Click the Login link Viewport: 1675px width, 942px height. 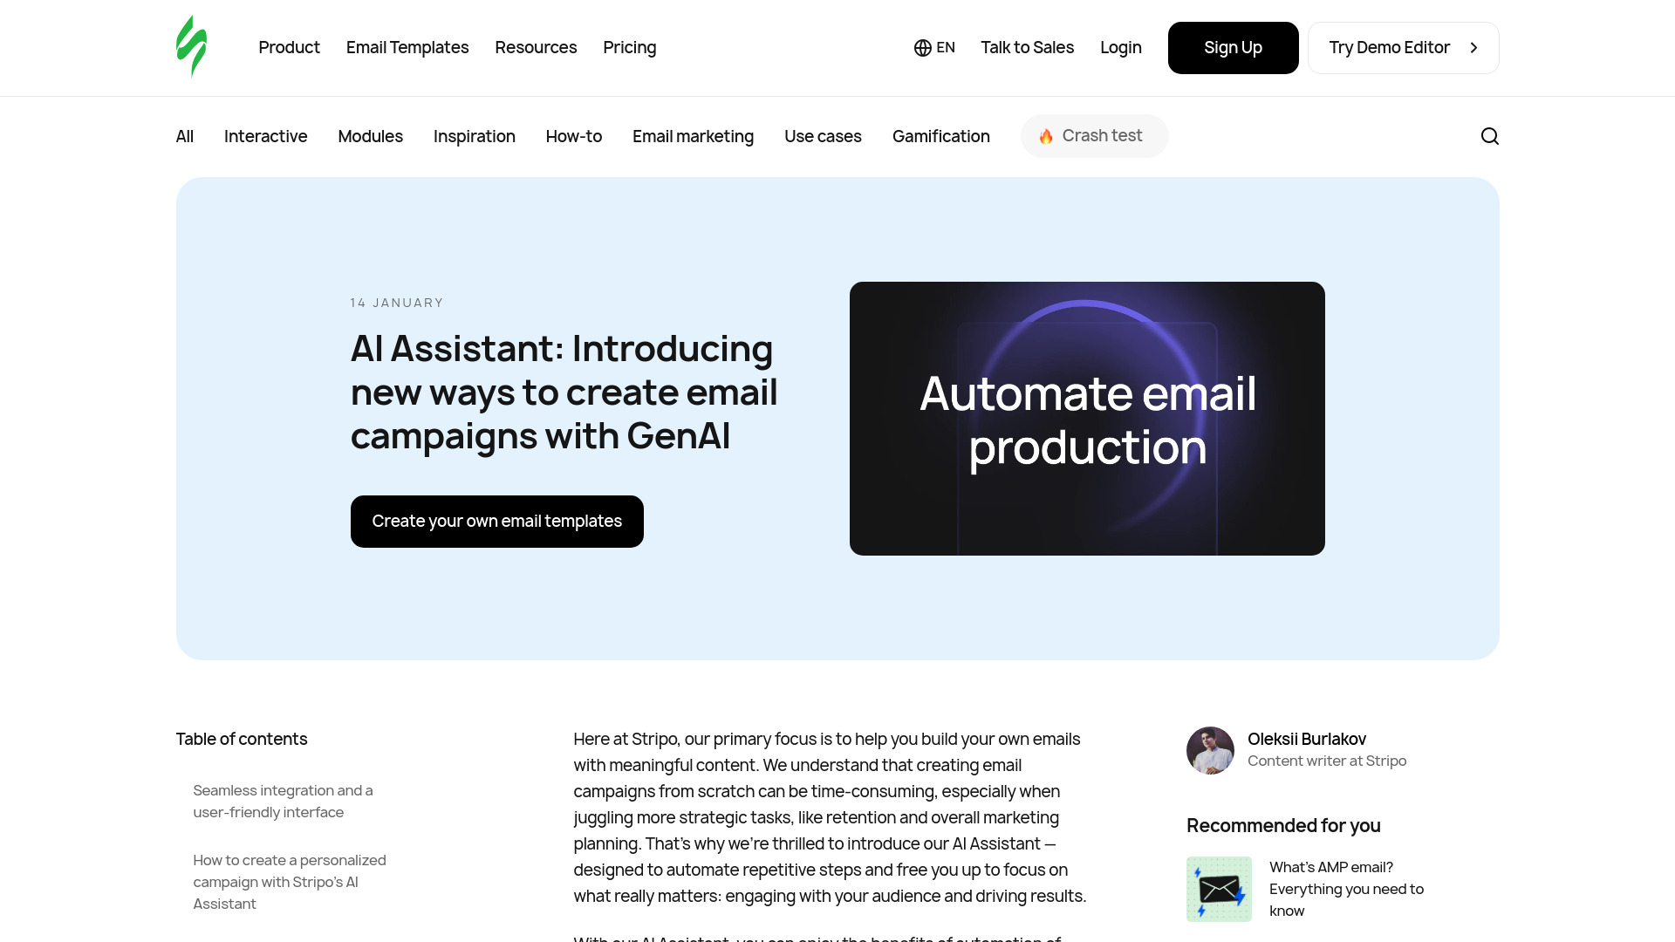coord(1120,47)
